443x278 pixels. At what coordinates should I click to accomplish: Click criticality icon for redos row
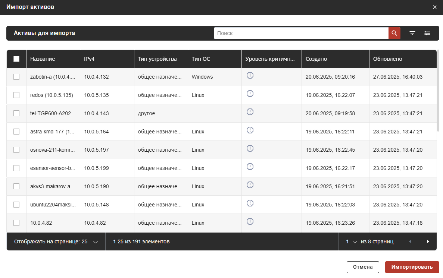click(250, 94)
